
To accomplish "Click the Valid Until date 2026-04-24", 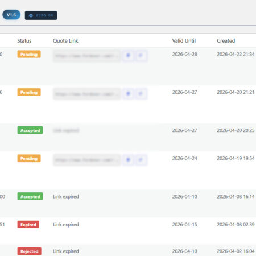I will click(x=184, y=158).
